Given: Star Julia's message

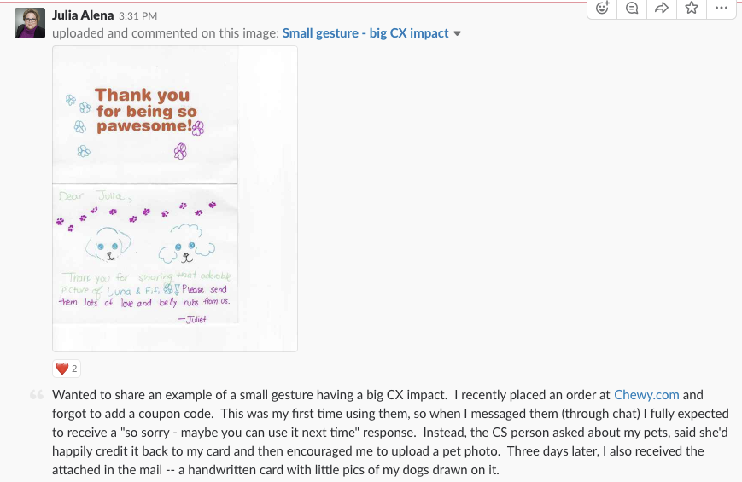Looking at the screenshot, I should coord(691,8).
